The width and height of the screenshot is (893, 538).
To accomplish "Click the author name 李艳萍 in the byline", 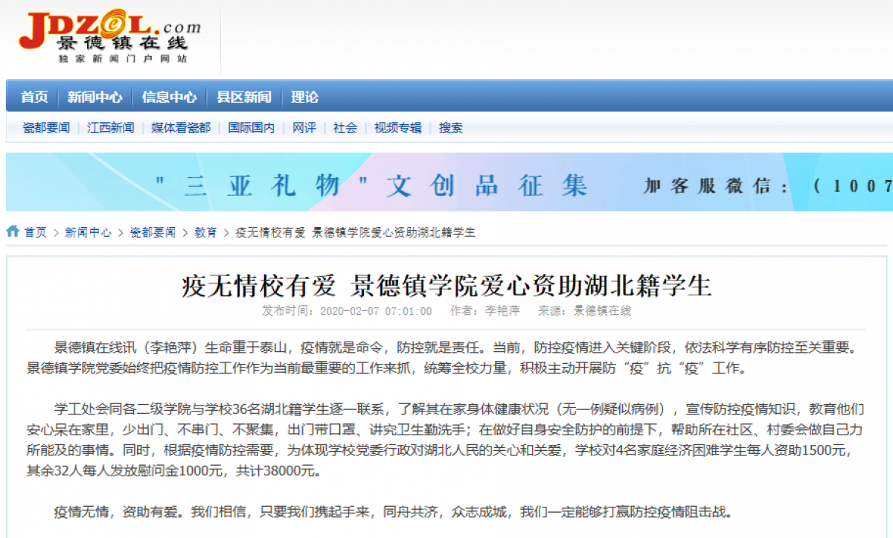I will (503, 311).
